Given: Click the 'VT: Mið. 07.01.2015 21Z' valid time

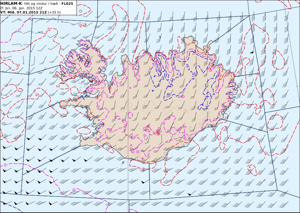Looking at the screenshot, I should [x=23, y=12].
